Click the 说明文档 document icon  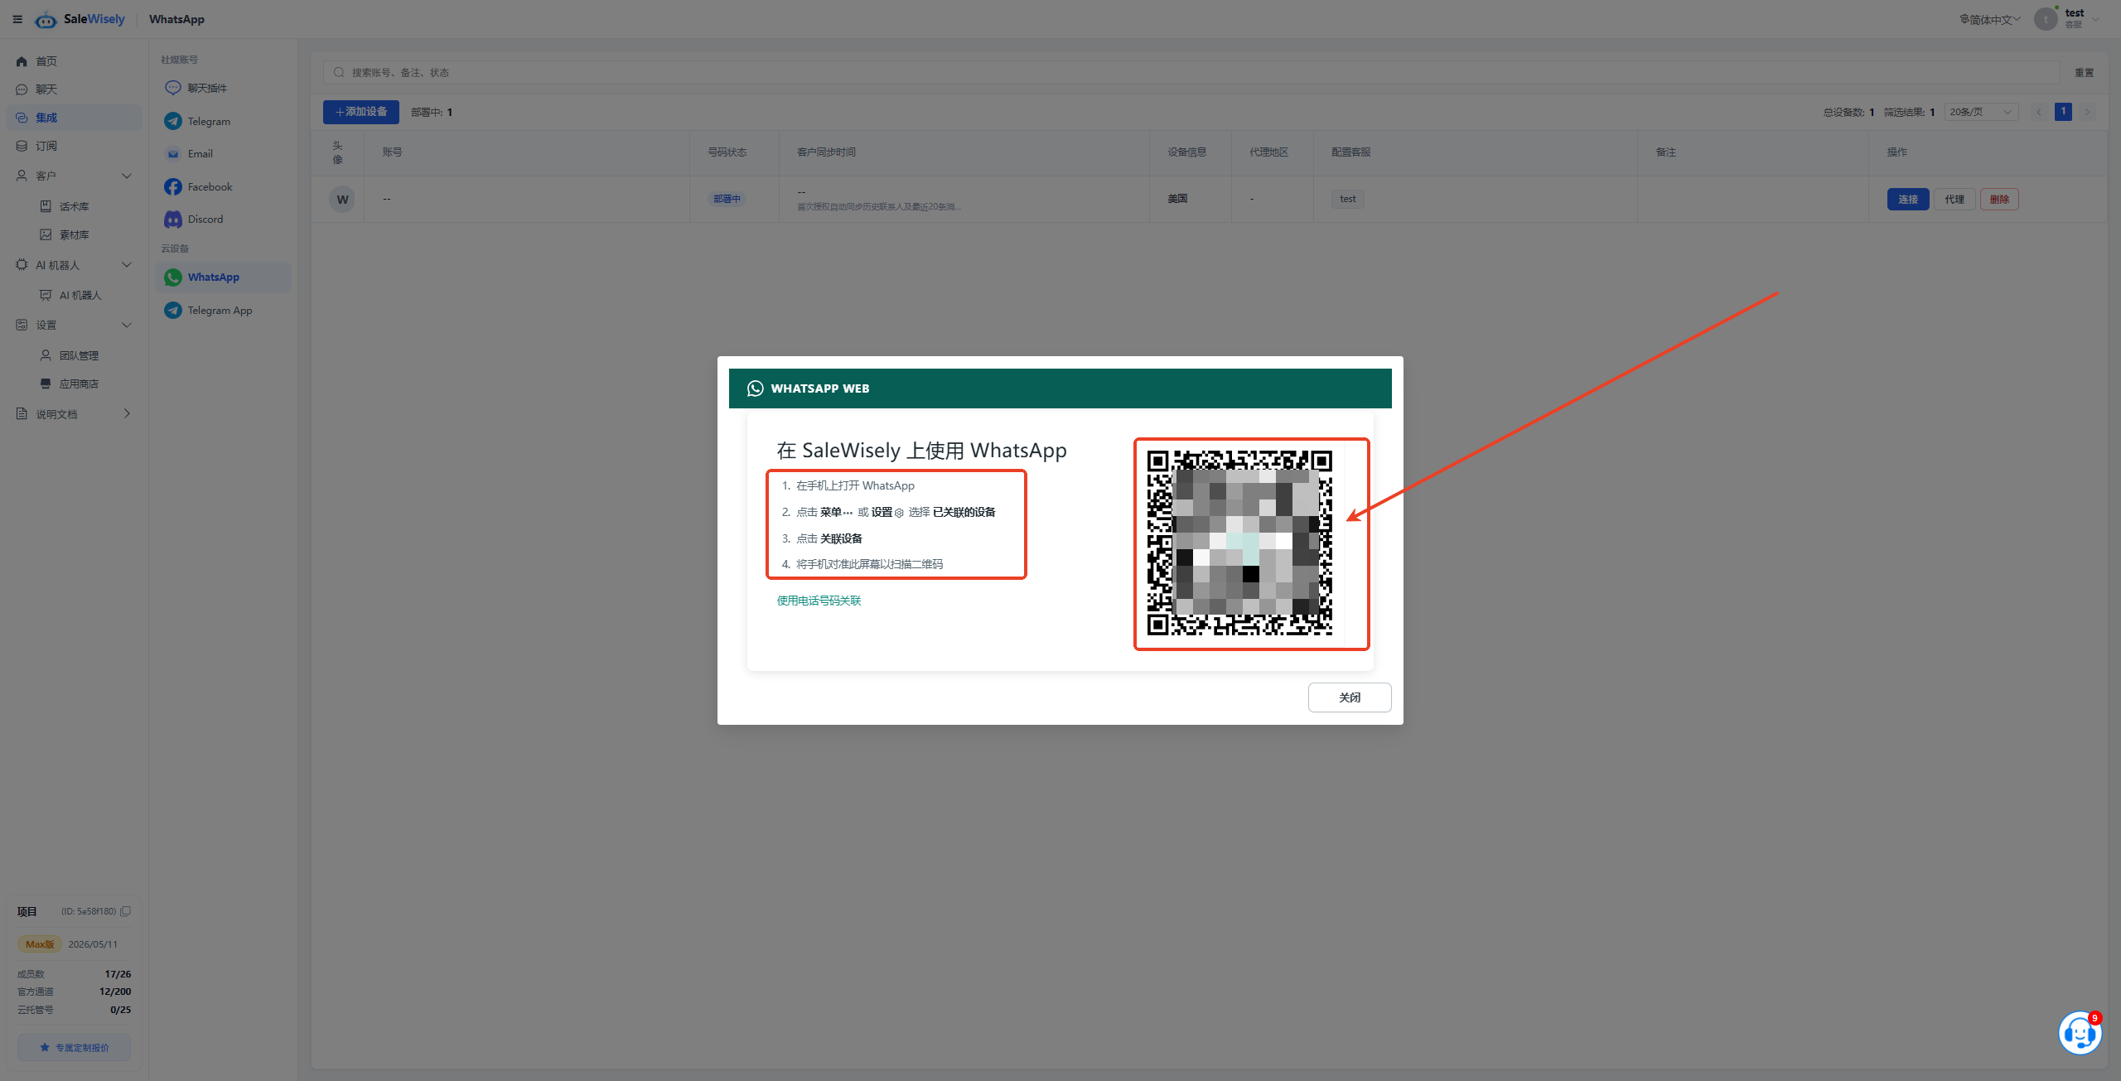tap(22, 413)
